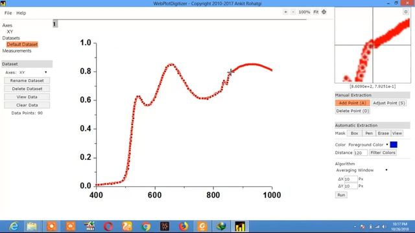Click the Distance input field
This screenshot has height=233, width=415.
361,153
